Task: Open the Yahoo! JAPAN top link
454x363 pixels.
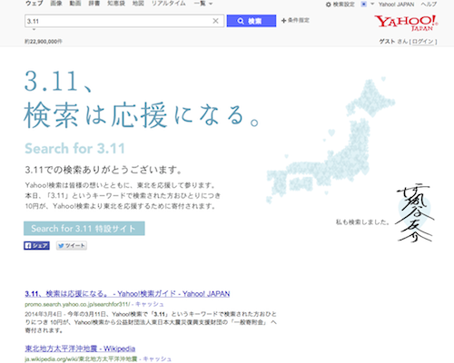Action: click(x=396, y=5)
